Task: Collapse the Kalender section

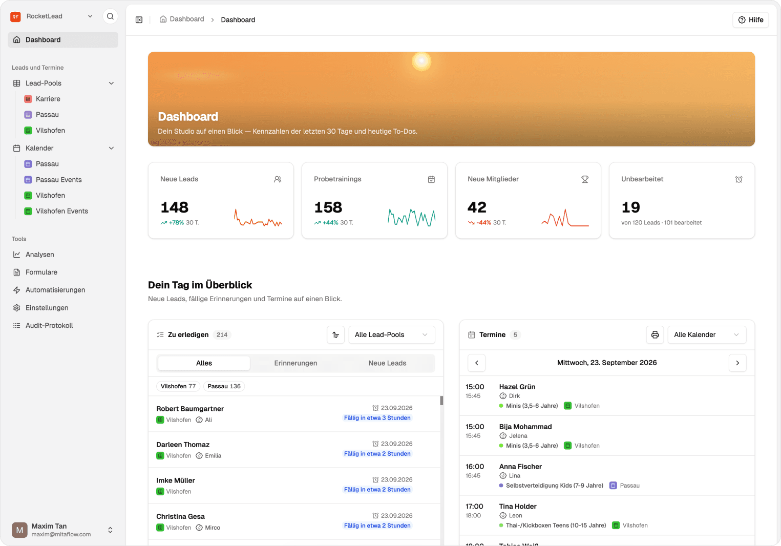Action: tap(111, 149)
